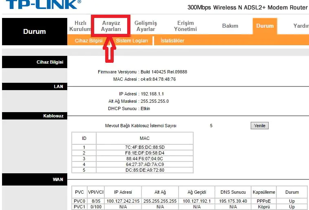Viewport: 309px width, 210px height.
Task: Click the PPPoE encapsulation cell
Action: pyautogui.click(x=264, y=201)
